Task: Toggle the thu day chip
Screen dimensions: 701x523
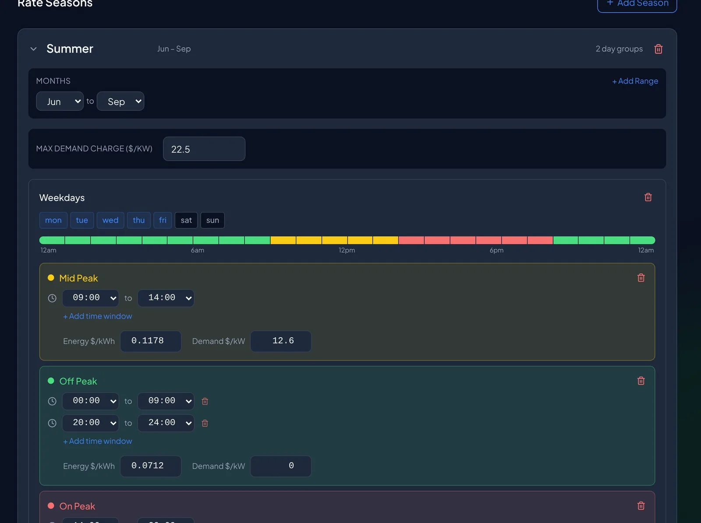Action: 139,220
